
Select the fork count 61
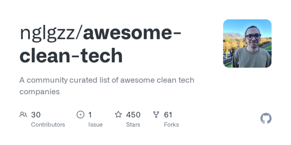click(x=168, y=115)
